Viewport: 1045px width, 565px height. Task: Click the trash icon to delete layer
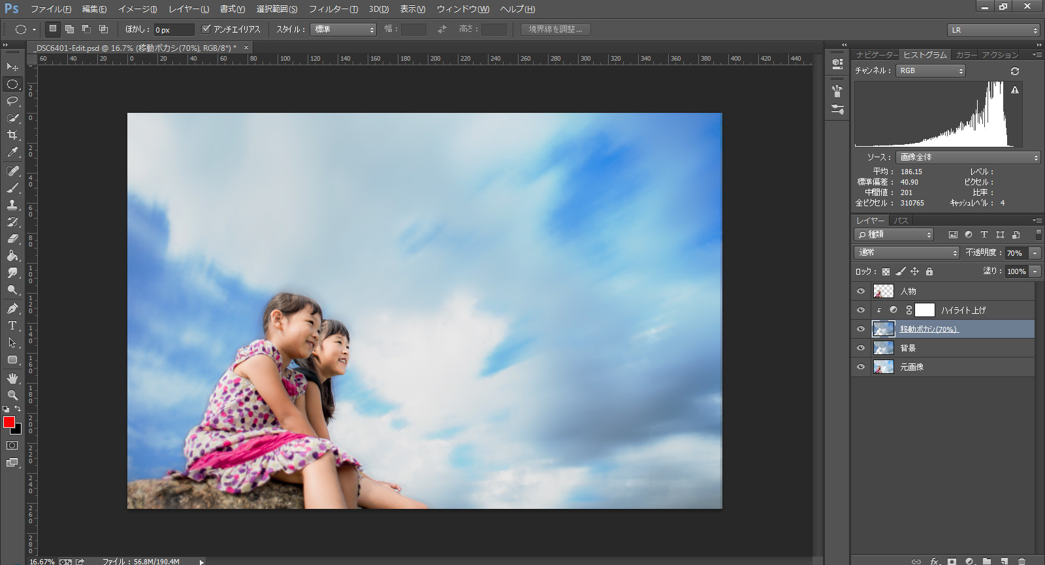click(1021, 561)
